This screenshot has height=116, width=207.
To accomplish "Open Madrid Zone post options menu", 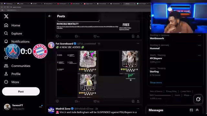I will [x=138, y=109].
